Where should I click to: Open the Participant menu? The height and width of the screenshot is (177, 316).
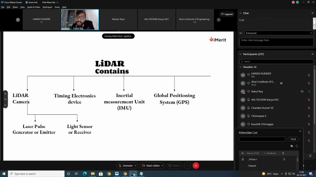[x=47, y=7]
